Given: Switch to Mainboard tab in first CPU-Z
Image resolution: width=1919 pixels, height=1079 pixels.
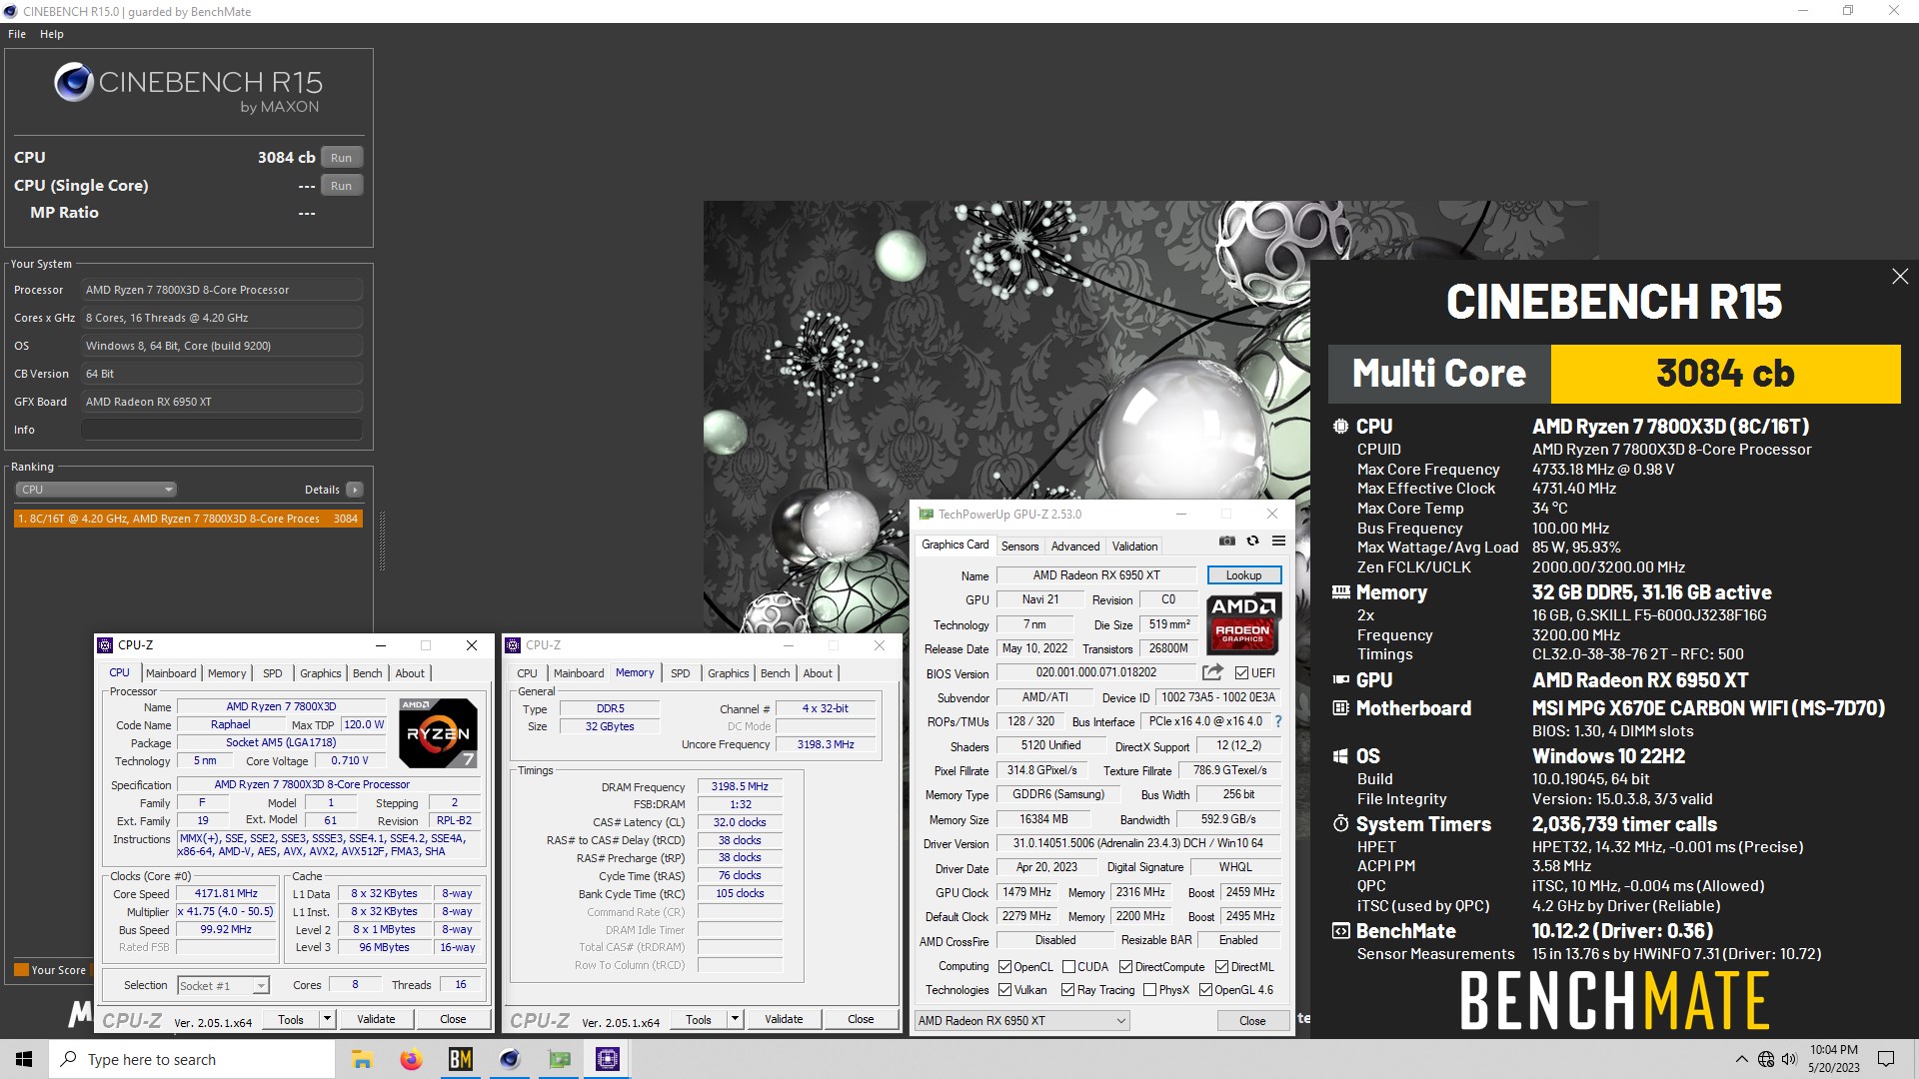Looking at the screenshot, I should click(171, 673).
